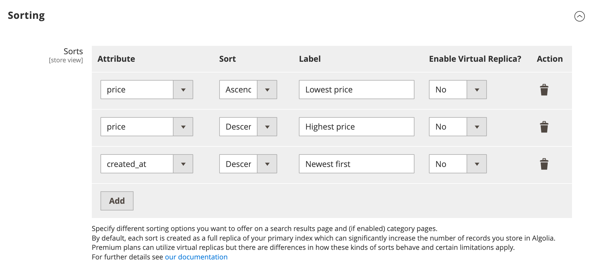Screen dimensions: 592x269
Task: Open attribute dropdown for Lowest price row
Action: tap(147, 90)
